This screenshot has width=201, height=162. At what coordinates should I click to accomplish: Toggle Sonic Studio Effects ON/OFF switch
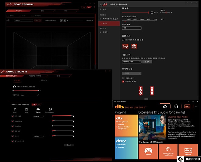click(37, 104)
